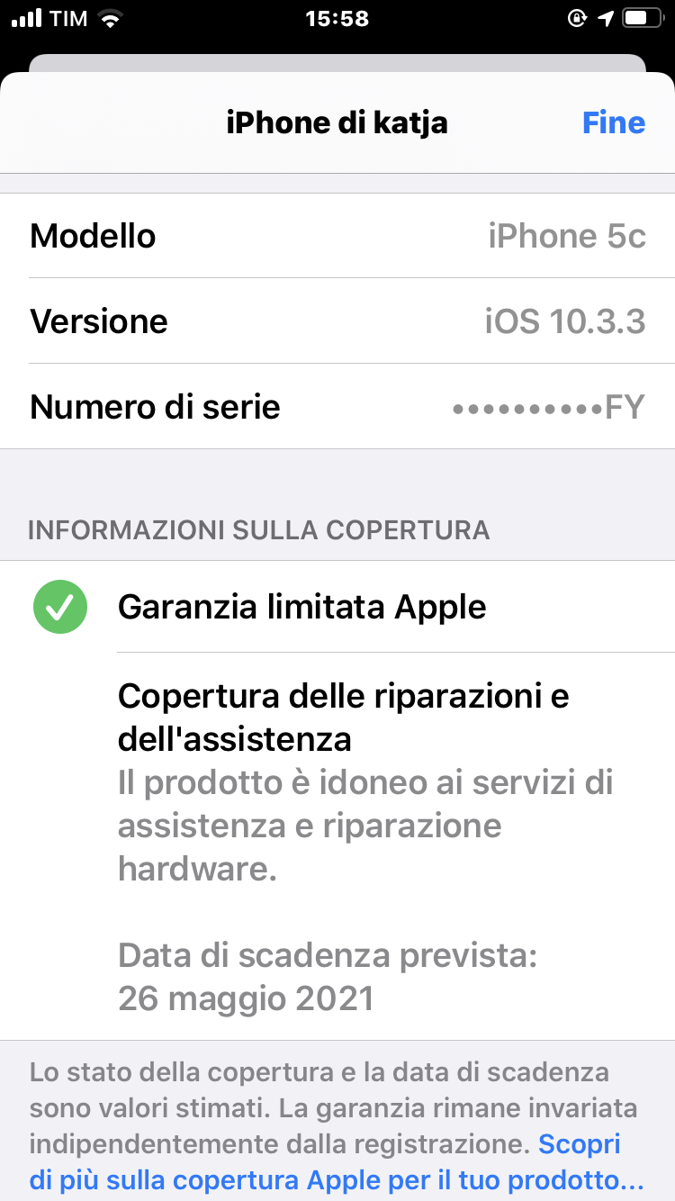Open Scopri di più sulla copertura link
The width and height of the screenshot is (675, 1201).
tap(337, 1161)
